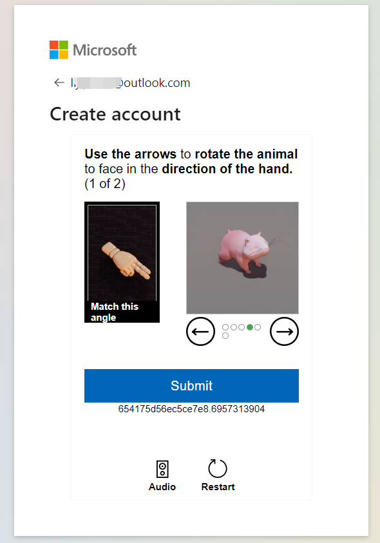Select the first rotation indicator dot
The width and height of the screenshot is (380, 543).
point(225,327)
